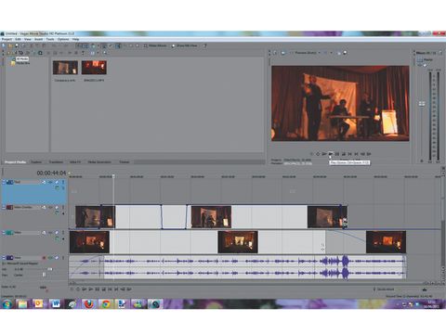
Task: Minimize the Text track using its collapse button
Action: (4, 183)
